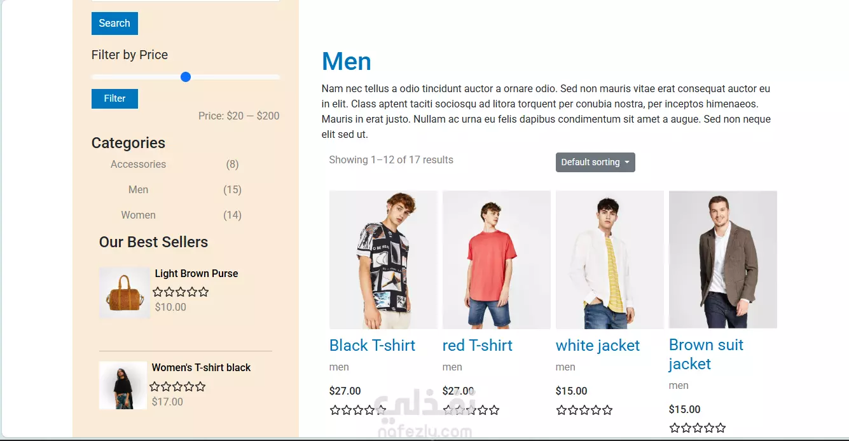This screenshot has width=849, height=441.
Task: Open the Black T-shirt title link
Action: (x=372, y=345)
